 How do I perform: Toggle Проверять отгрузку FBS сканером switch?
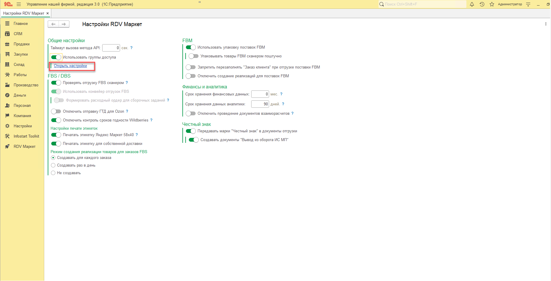pos(56,83)
